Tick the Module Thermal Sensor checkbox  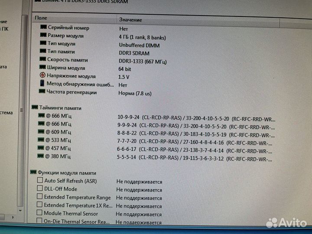[x=40, y=213]
